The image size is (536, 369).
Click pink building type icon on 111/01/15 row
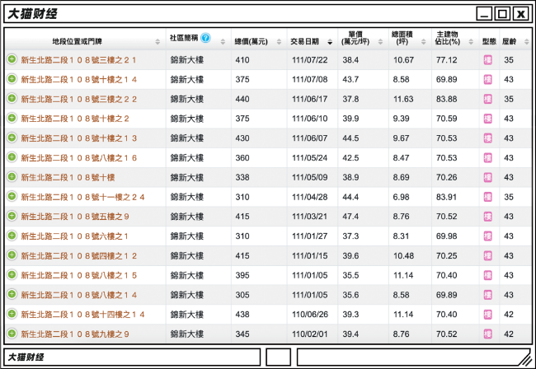488,255
